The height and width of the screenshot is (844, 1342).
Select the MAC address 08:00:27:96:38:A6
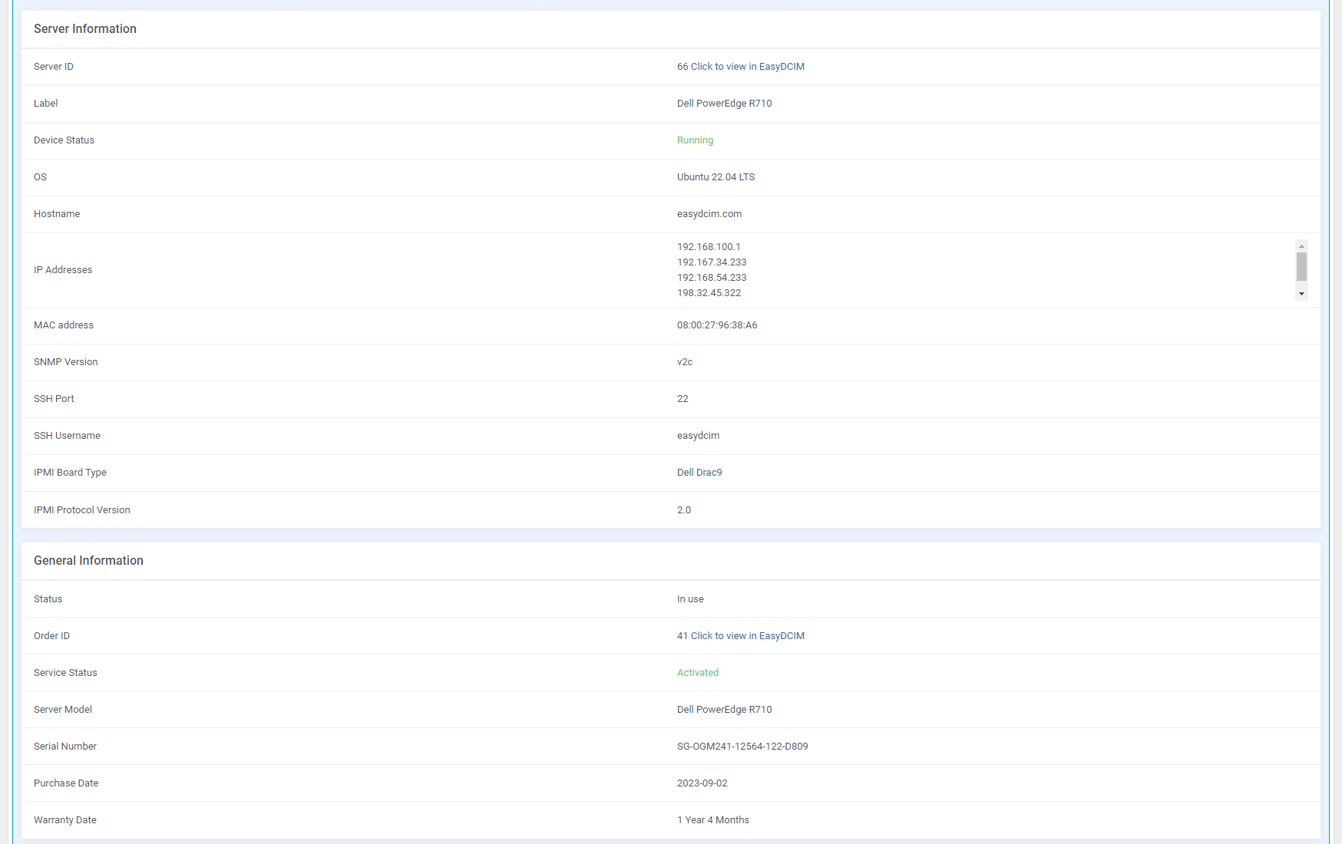716,325
